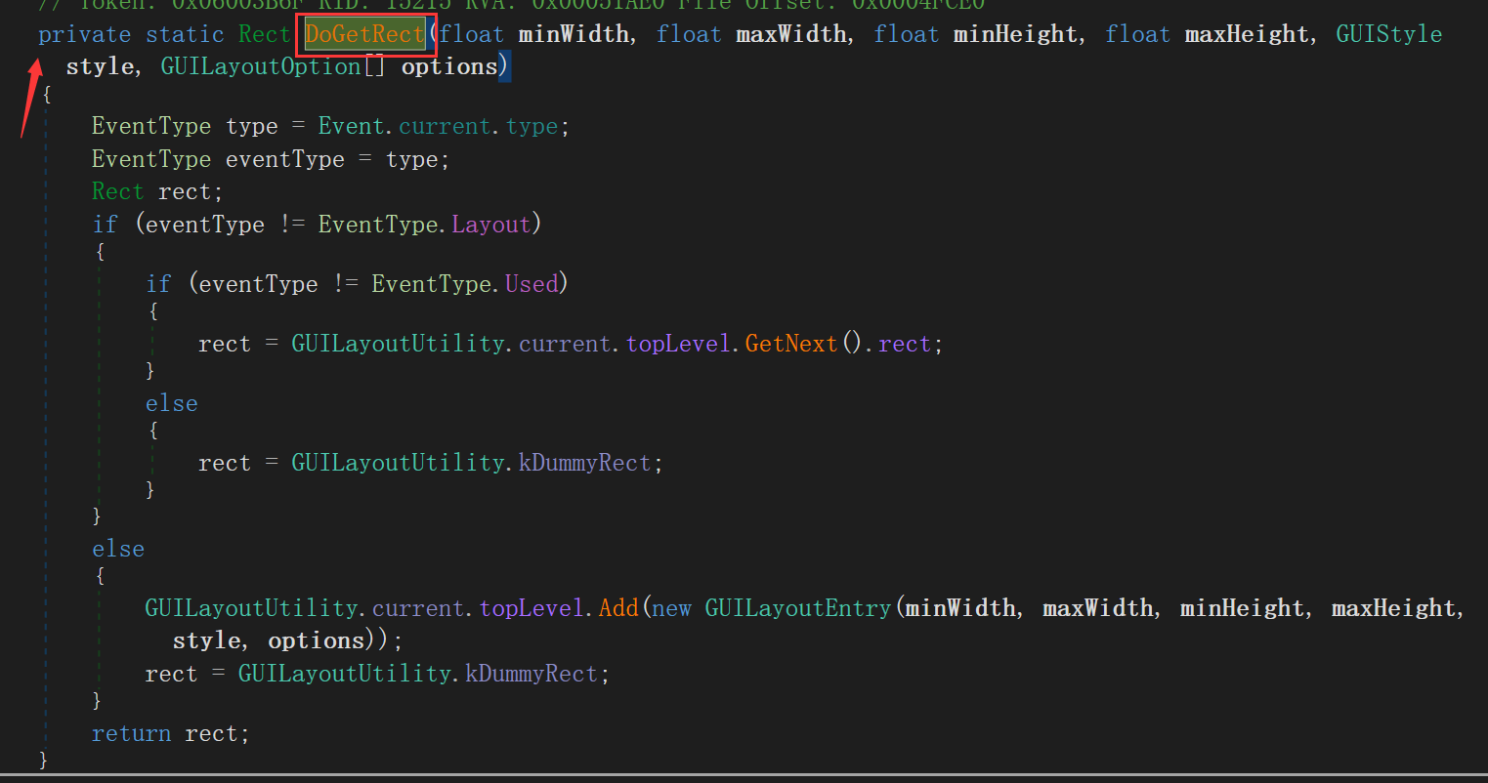
Task: Click topLevel on the GetNext line
Action: 679,344
